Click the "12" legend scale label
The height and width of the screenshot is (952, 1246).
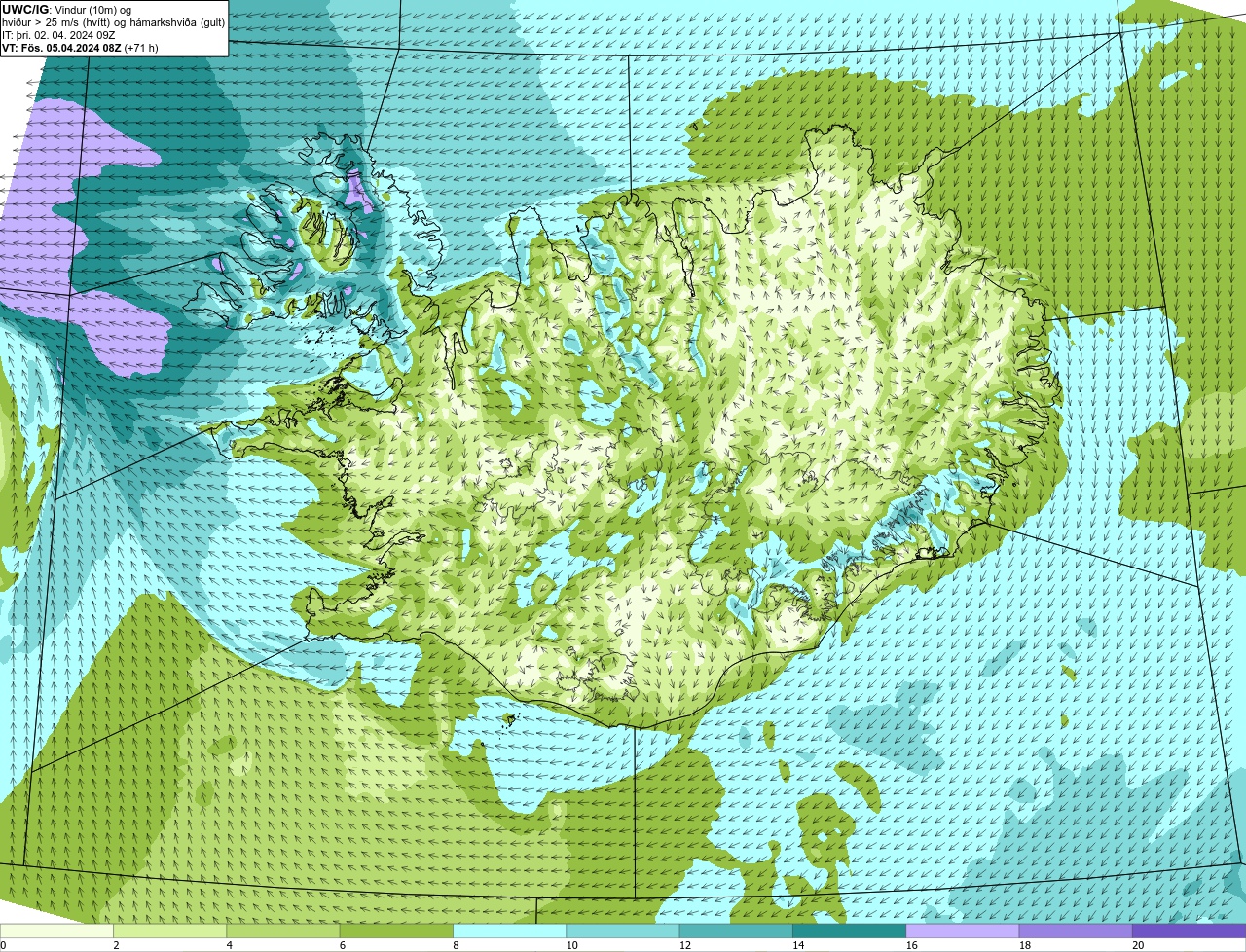685,945
